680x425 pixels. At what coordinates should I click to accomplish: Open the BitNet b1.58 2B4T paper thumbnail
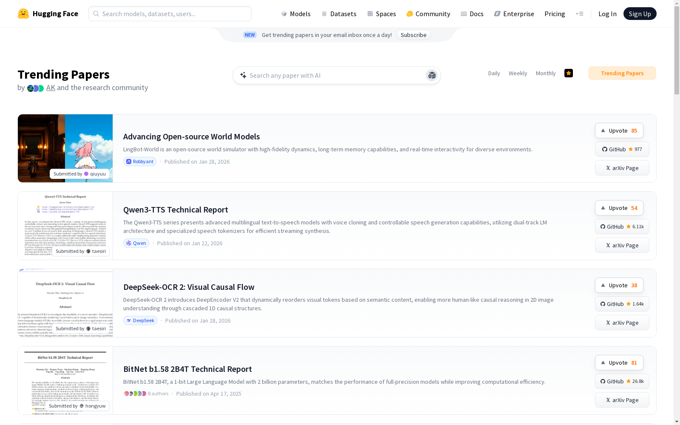tap(65, 380)
